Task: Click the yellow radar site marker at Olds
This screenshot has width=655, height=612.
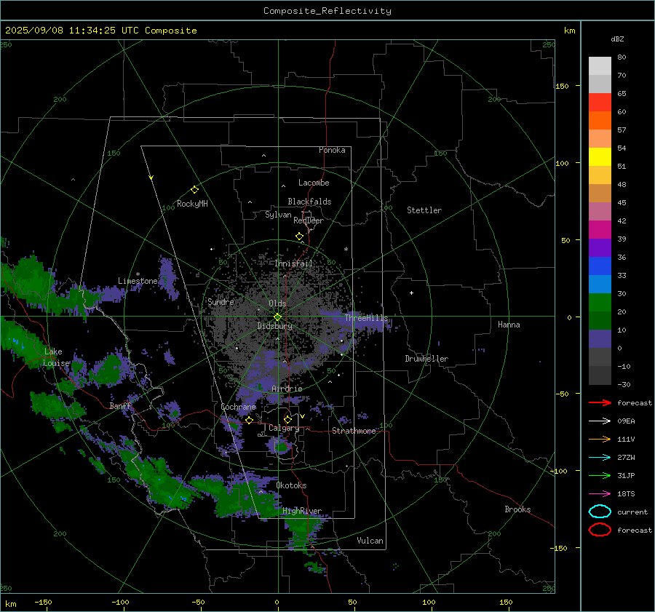Action: tap(277, 317)
